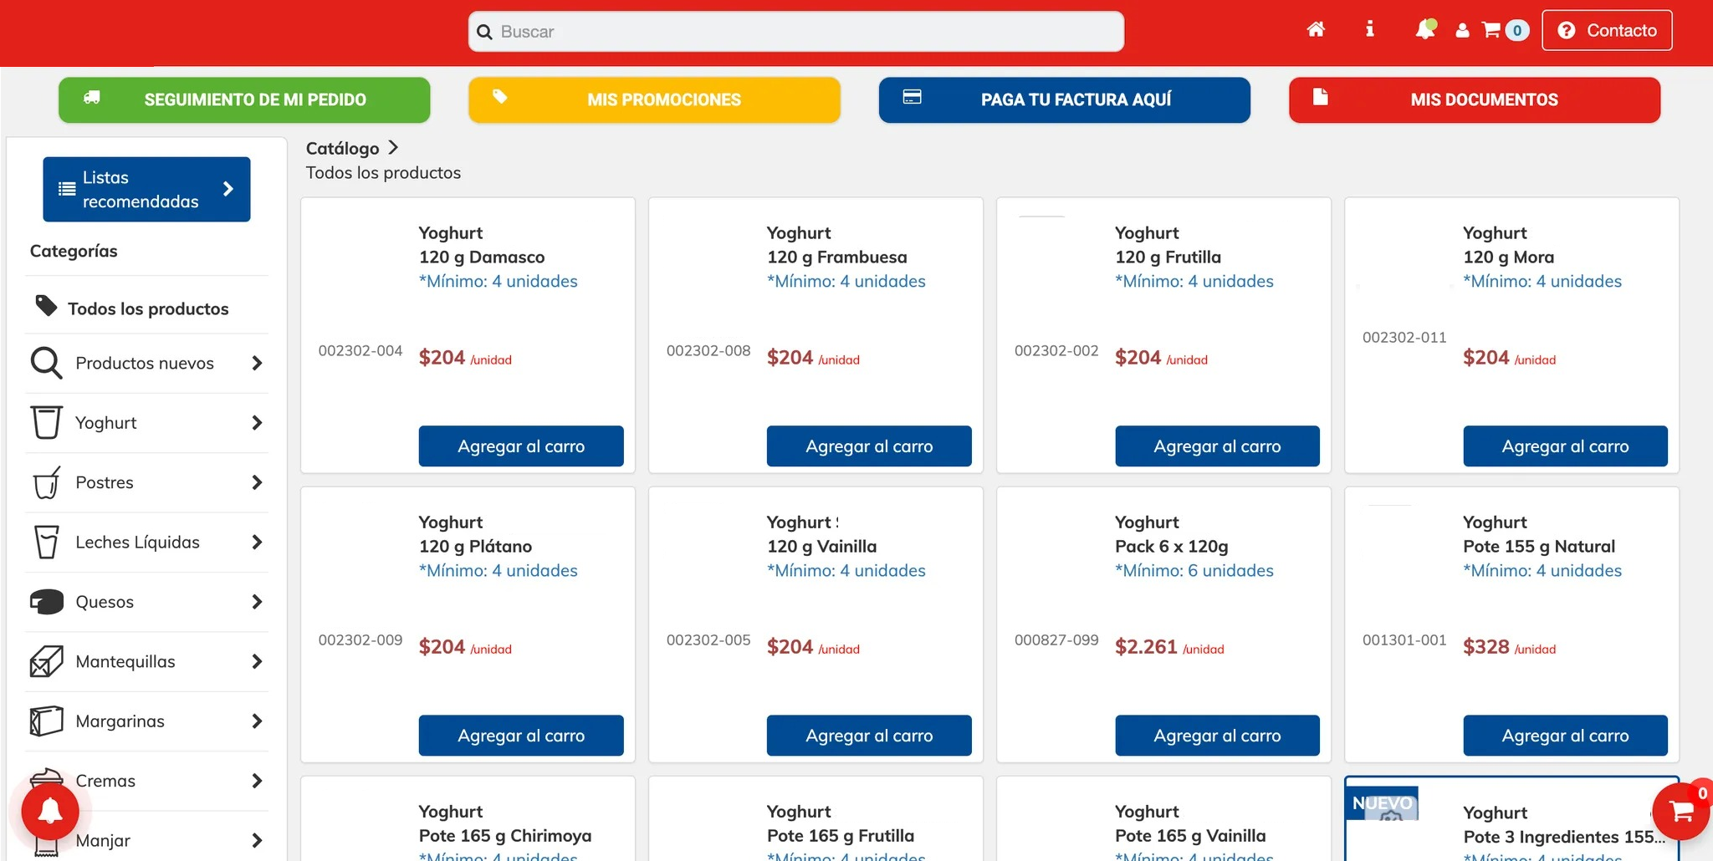Add Yoghurt 120 g Damasco to cart
Image resolution: width=1713 pixels, height=861 pixels.
coord(521,446)
